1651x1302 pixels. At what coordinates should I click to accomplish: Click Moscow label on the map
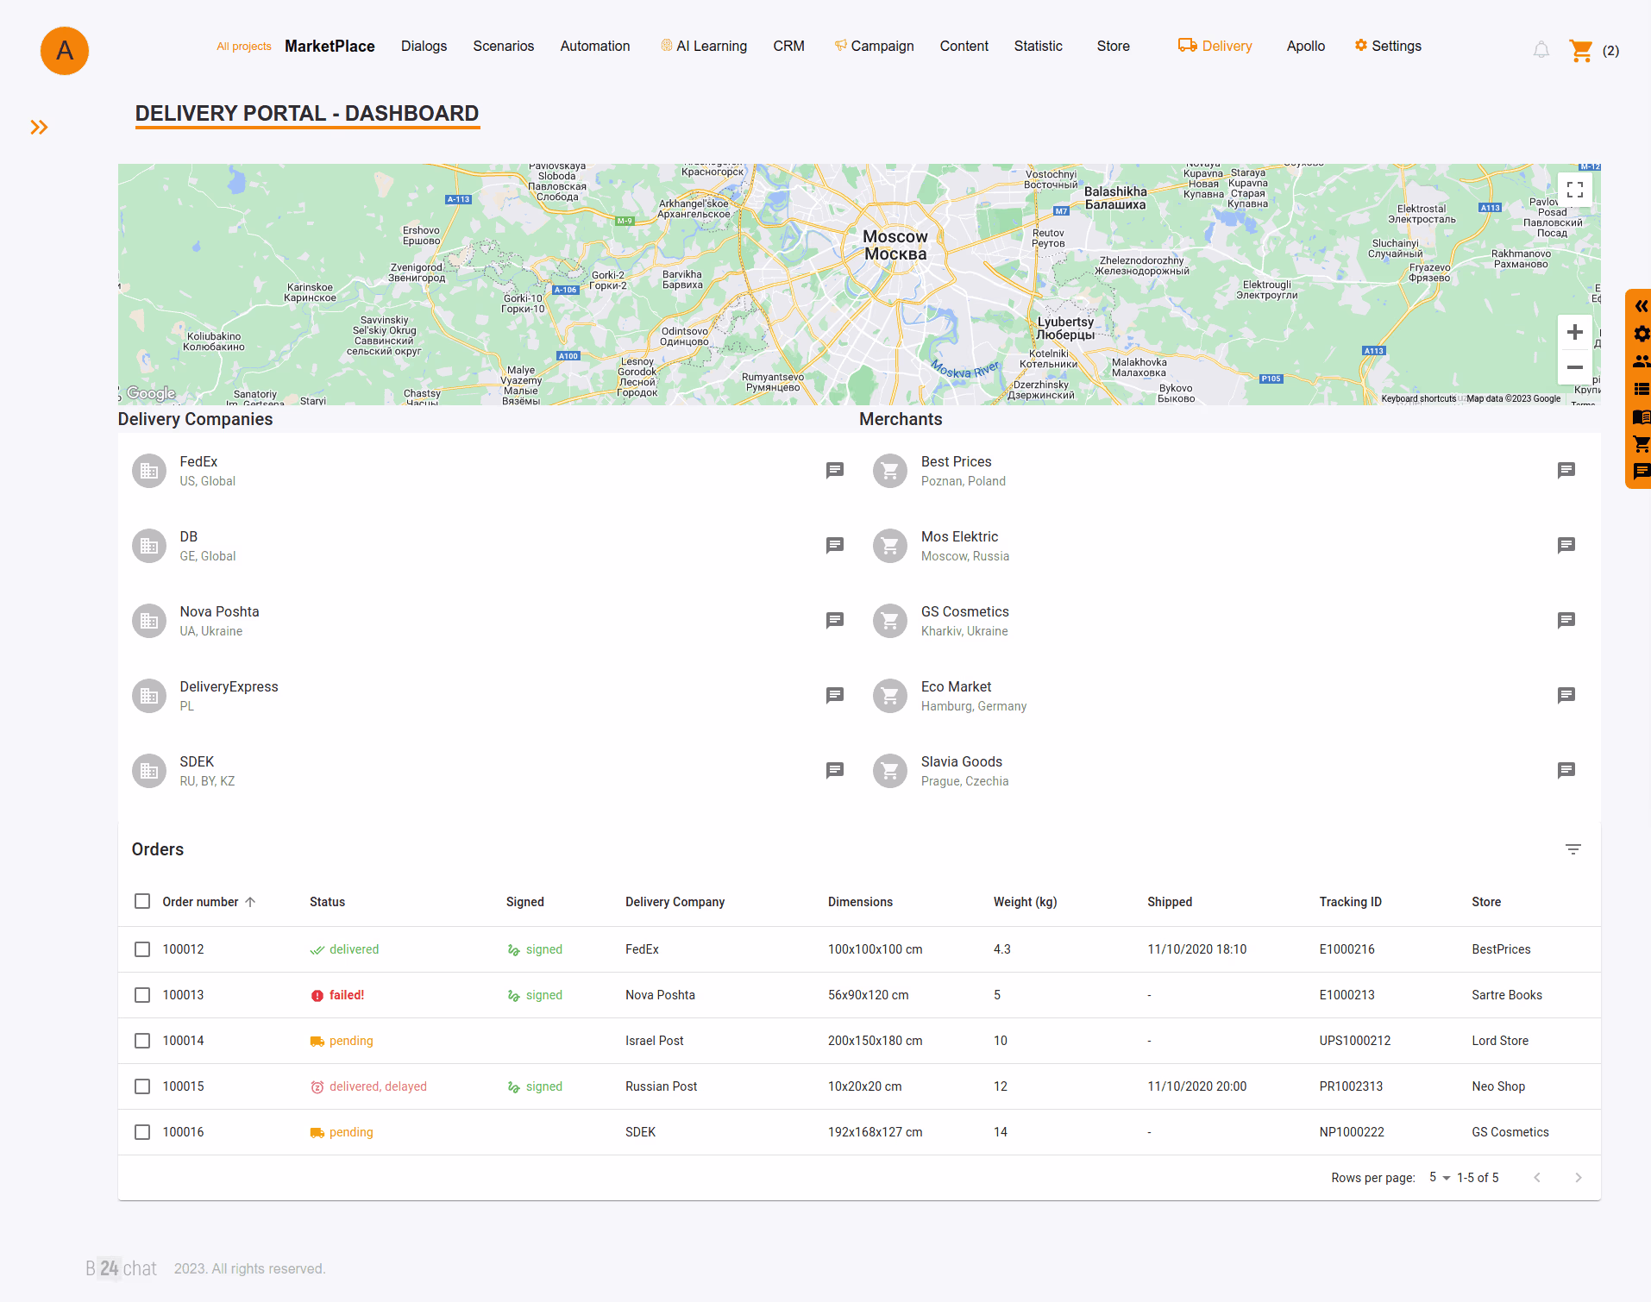pyautogui.click(x=895, y=245)
